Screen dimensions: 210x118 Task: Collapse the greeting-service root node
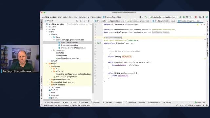pyautogui.click(x=44, y=24)
